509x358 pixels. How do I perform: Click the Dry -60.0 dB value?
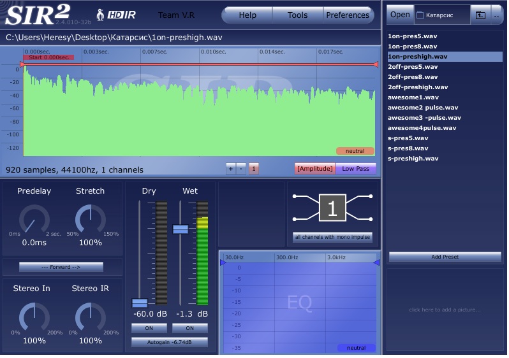coord(150,314)
